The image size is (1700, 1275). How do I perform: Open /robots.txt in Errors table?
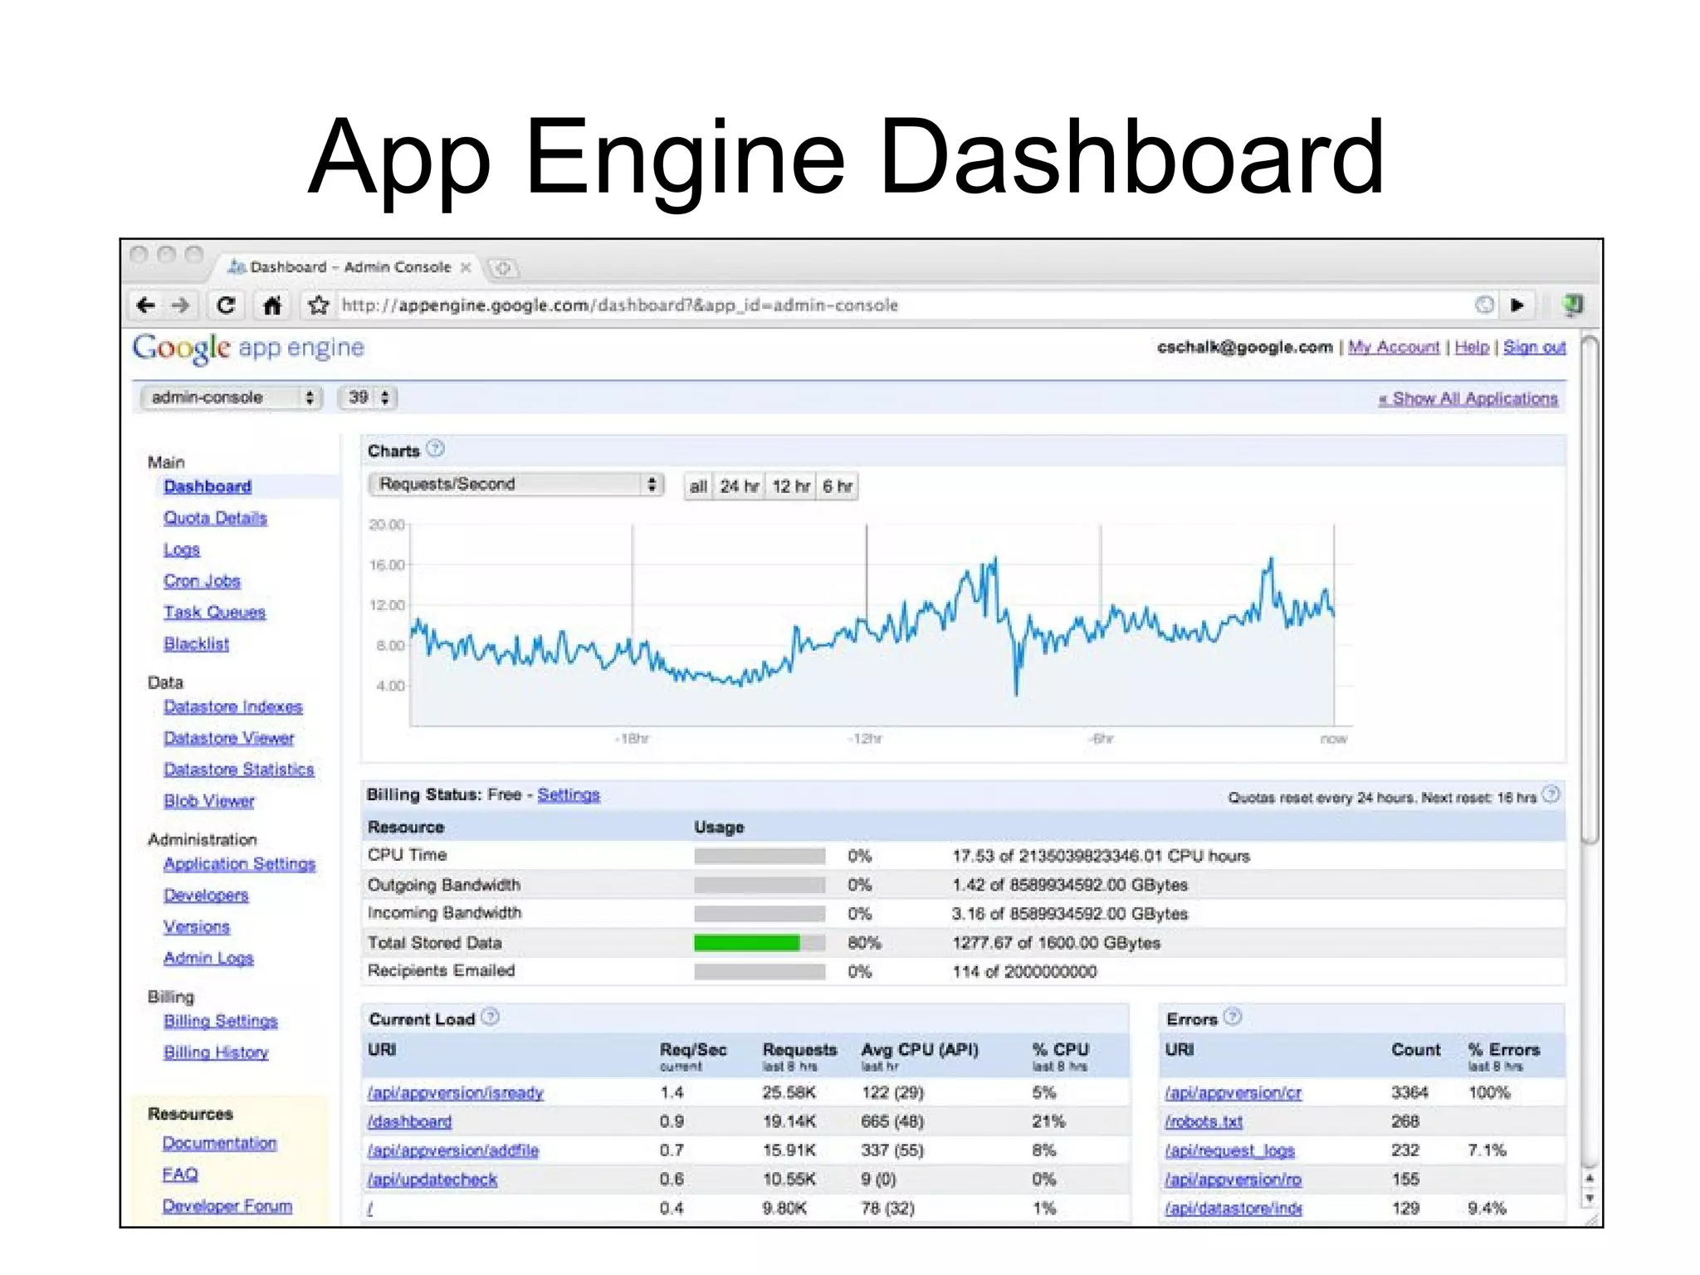point(1203,1122)
